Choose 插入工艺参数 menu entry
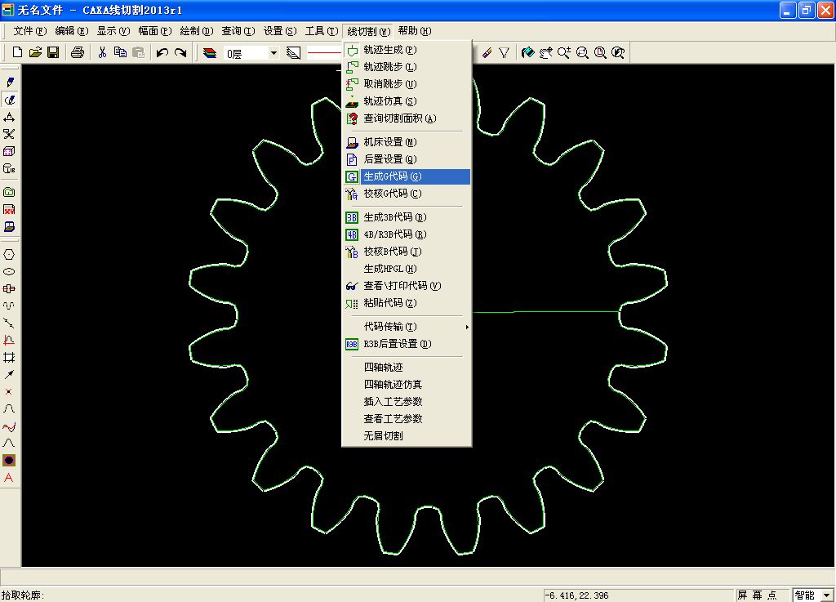836x602 pixels. 407,402
